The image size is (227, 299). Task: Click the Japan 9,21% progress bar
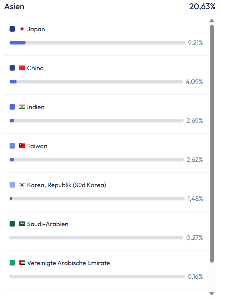click(x=97, y=43)
